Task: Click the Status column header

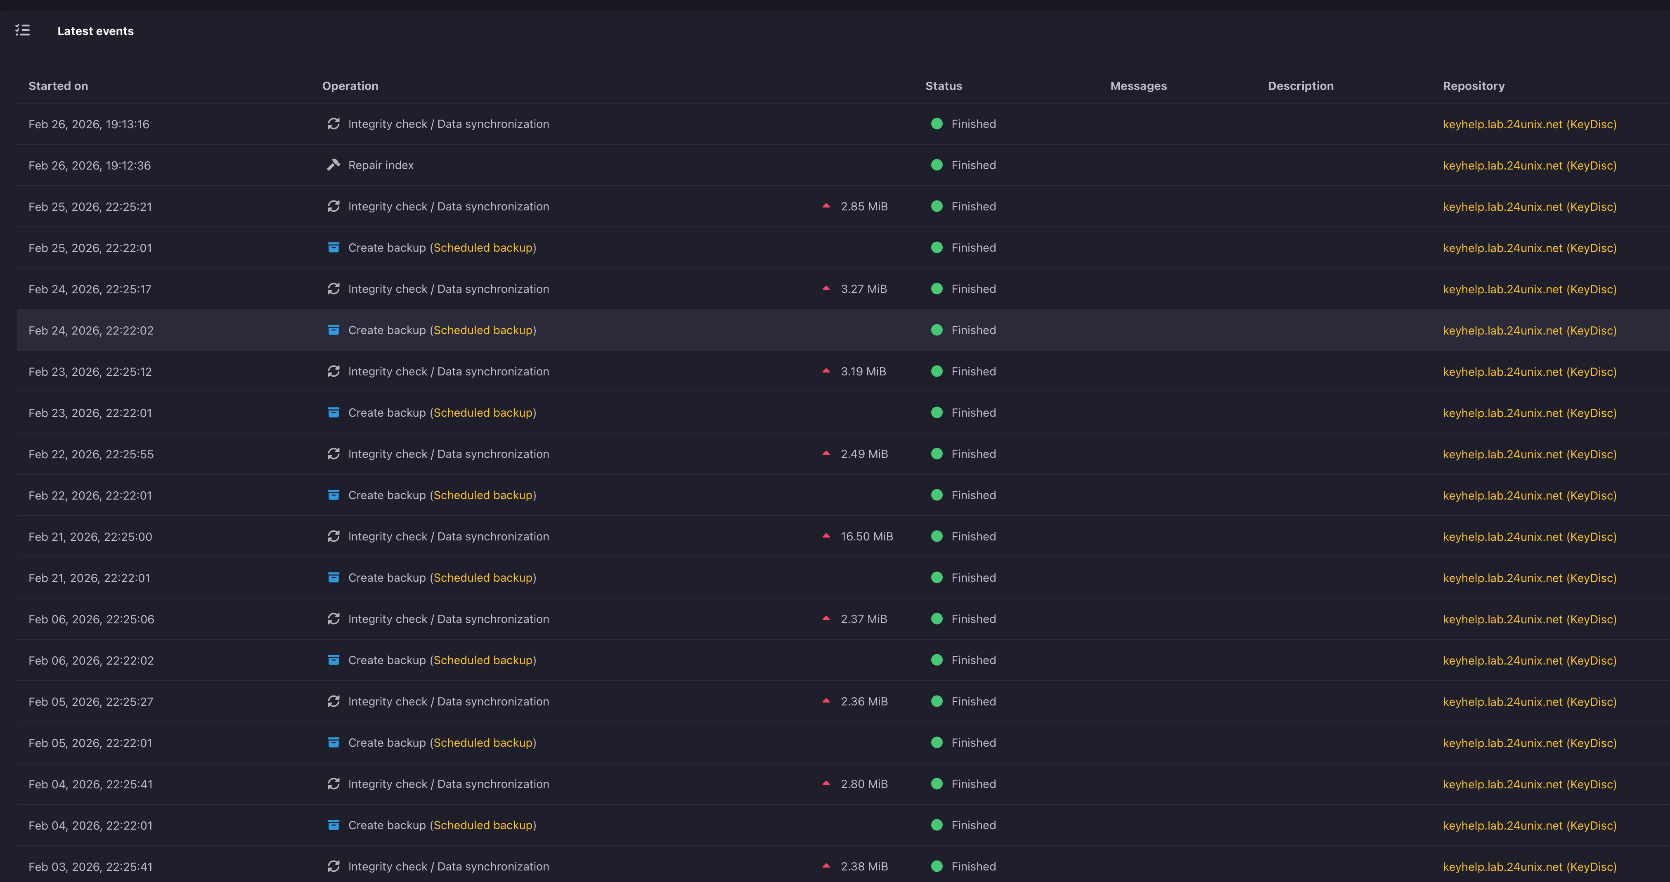Action: click(x=943, y=85)
